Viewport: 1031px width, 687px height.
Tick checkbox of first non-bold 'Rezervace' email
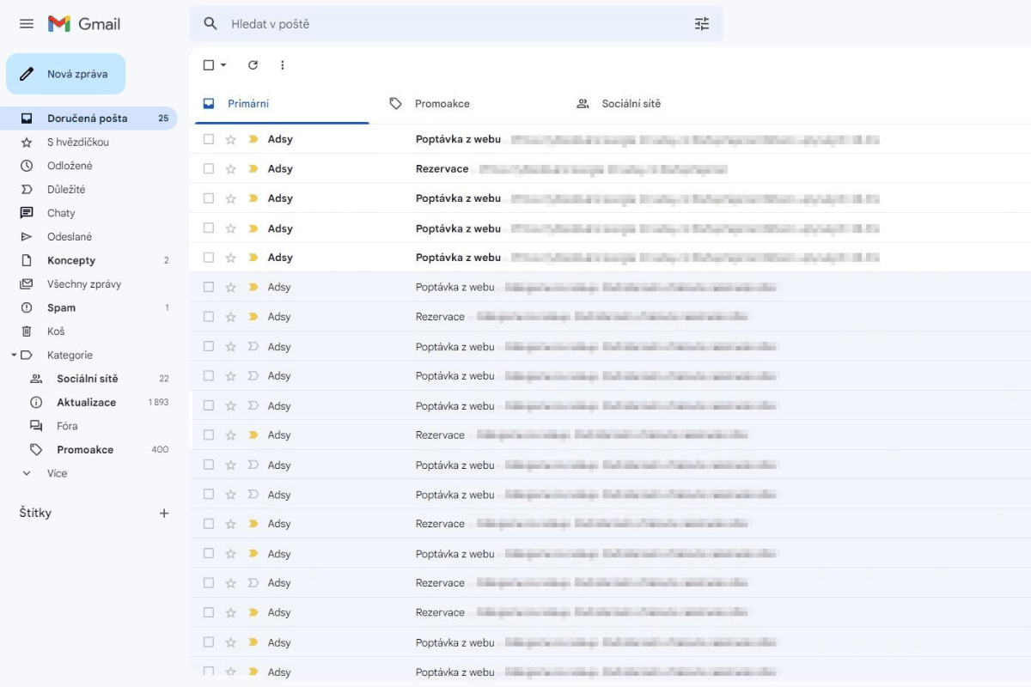pos(209,317)
